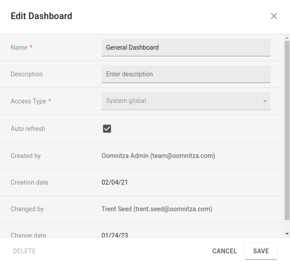Image resolution: width=290 pixels, height=264 pixels.
Task: Click the Auto refresh label
Action: (28, 129)
